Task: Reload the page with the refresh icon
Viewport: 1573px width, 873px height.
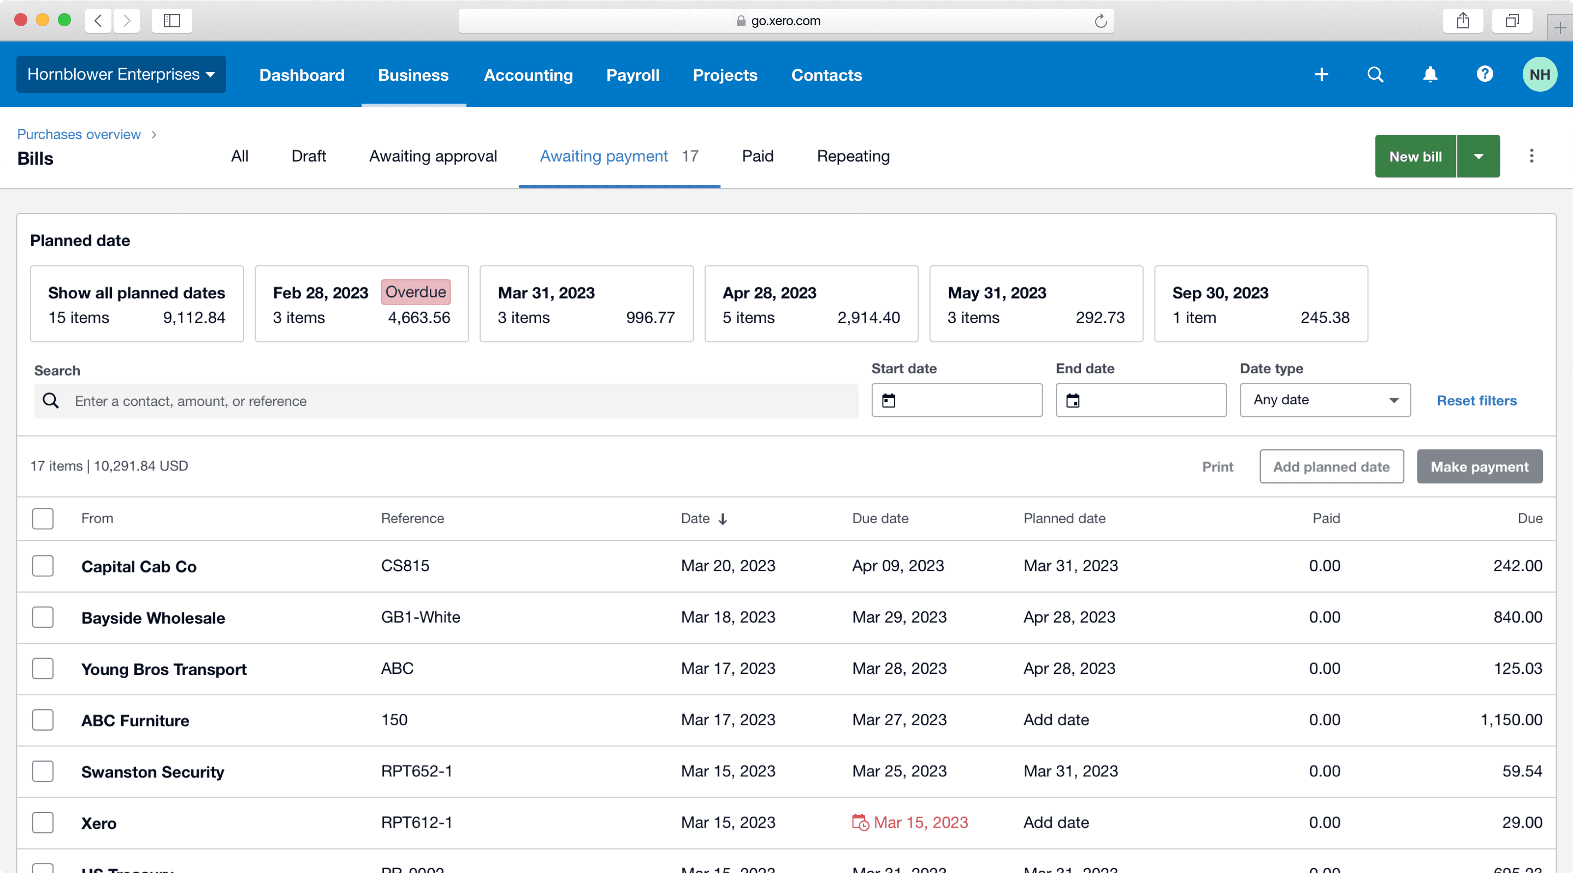Action: (1101, 21)
